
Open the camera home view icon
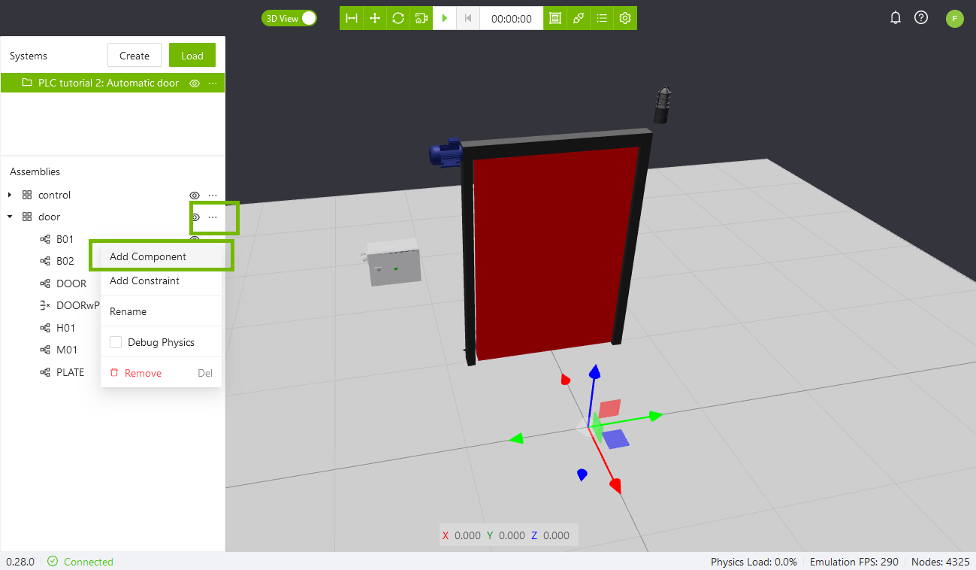click(x=422, y=18)
